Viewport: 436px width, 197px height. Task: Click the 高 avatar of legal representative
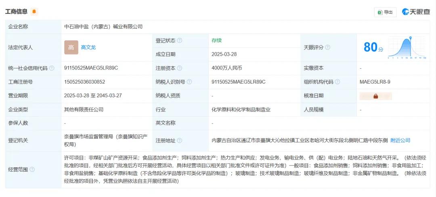(x=71, y=48)
